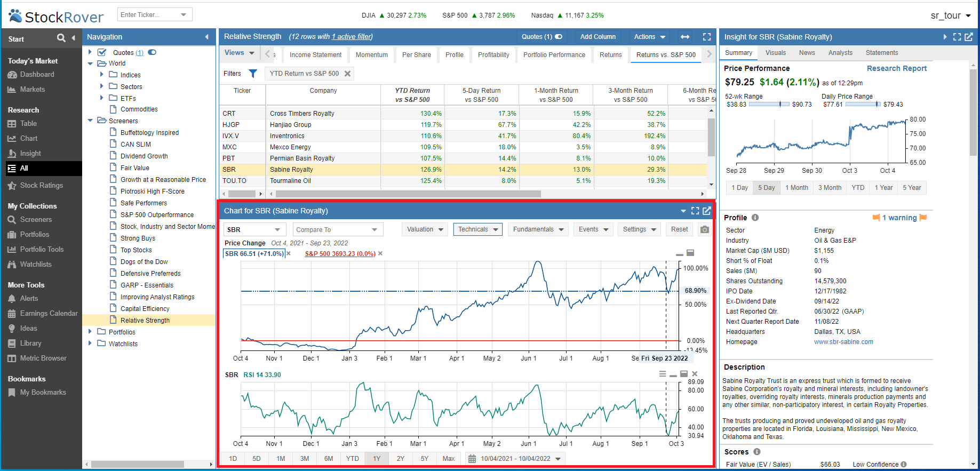Viewport: 980px width, 471px height.
Task: Collapse the Screeners folder
Action: (90, 121)
